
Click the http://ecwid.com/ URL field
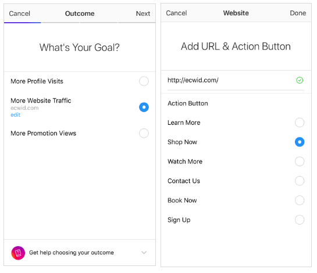click(x=236, y=80)
